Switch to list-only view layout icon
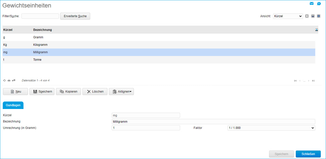Screen dimensions: 326x159 307,16
